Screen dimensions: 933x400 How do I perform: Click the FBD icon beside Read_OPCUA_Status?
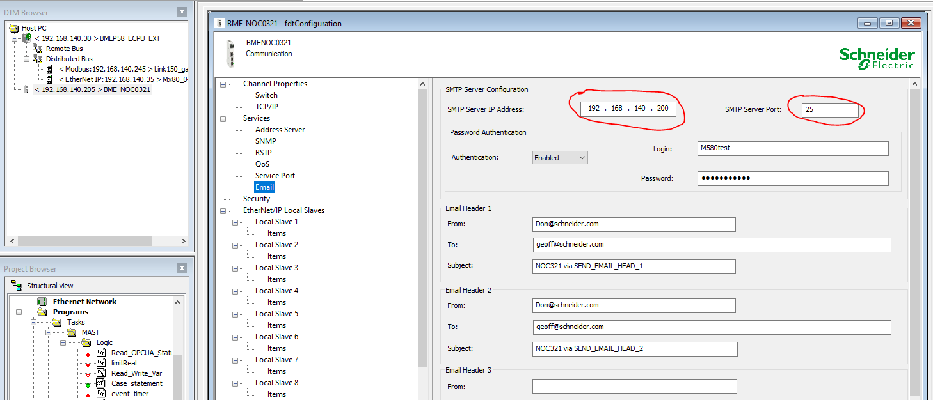(101, 353)
